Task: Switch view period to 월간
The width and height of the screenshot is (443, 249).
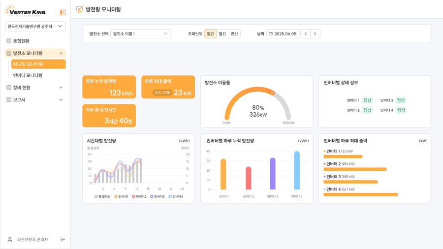Action: pyautogui.click(x=222, y=34)
